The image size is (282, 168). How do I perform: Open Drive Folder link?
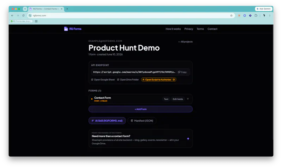point(128,80)
